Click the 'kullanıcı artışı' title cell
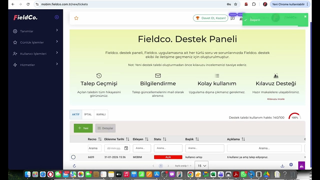This screenshot has height=180, width=320. click(194, 157)
